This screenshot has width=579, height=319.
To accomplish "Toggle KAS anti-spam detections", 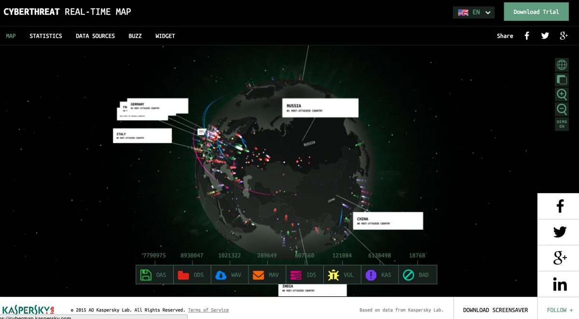I will point(380,275).
